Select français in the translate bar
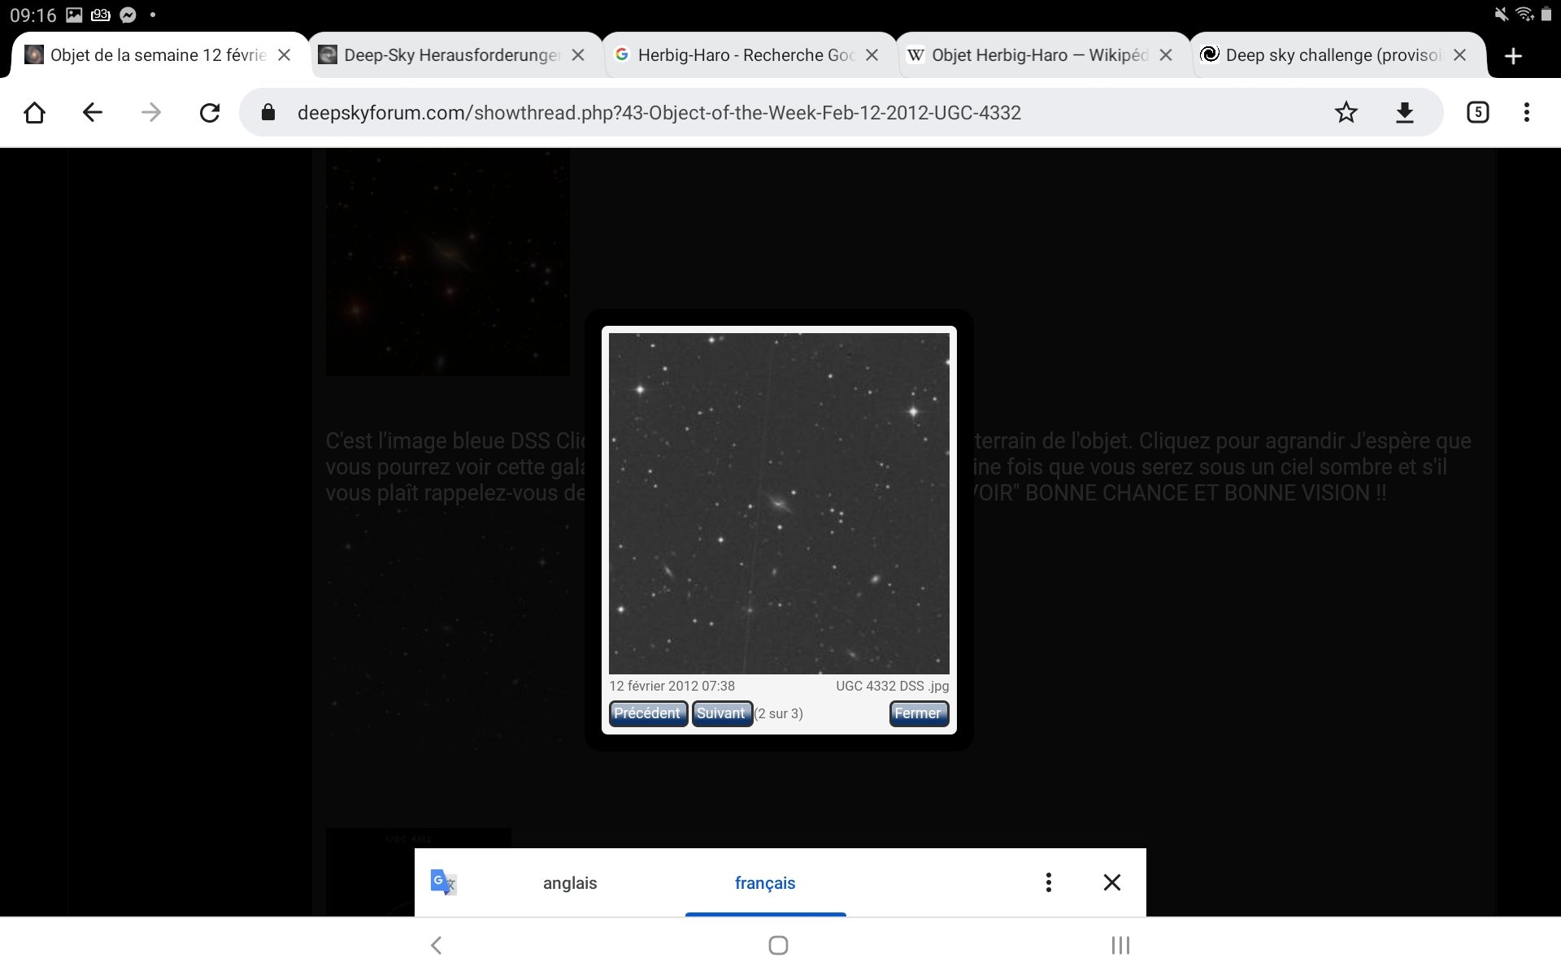The image size is (1561, 975). (765, 883)
